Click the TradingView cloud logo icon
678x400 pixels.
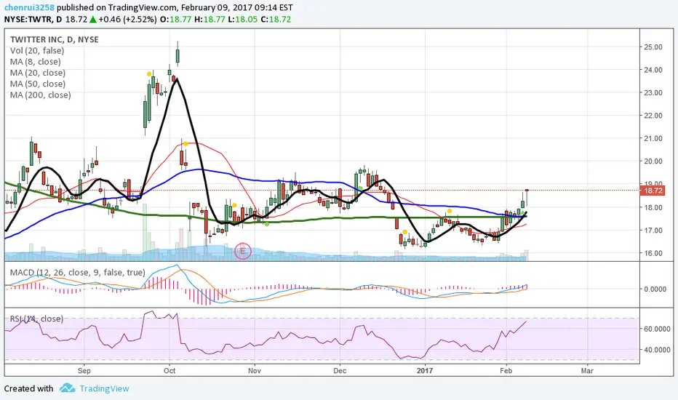pos(68,388)
